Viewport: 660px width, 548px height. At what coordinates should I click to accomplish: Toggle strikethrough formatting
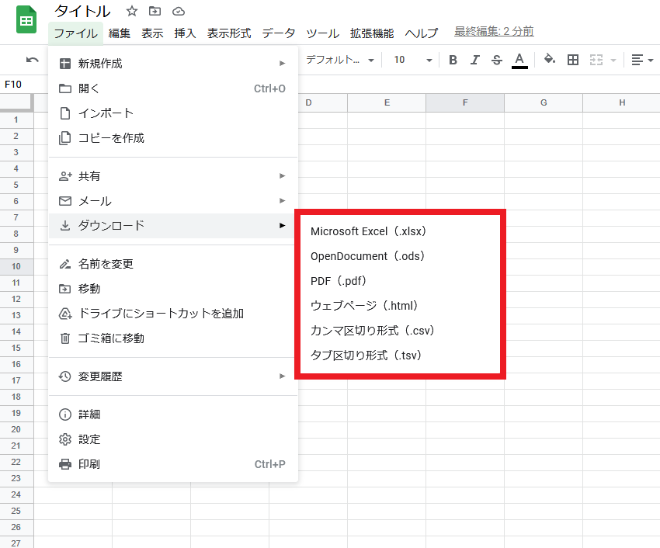pyautogui.click(x=497, y=60)
